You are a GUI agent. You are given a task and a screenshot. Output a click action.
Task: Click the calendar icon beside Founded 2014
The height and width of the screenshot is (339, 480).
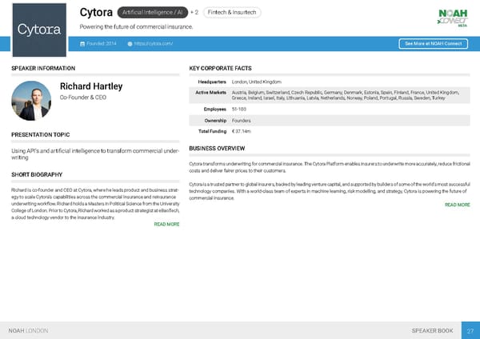tap(83, 43)
